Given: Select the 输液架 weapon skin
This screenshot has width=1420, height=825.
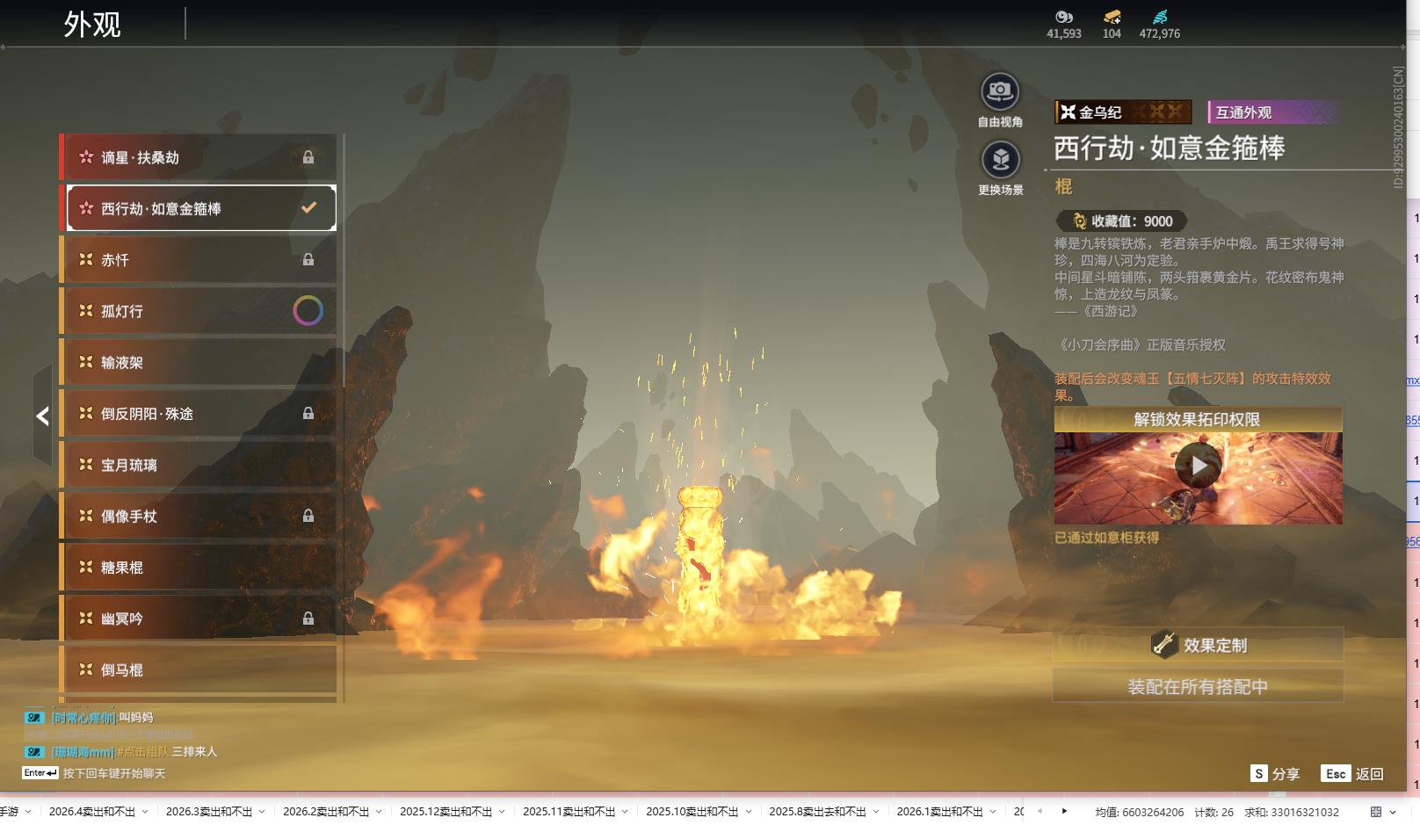Looking at the screenshot, I should 198,362.
